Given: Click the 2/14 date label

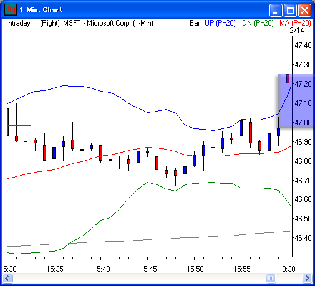Looking at the screenshot, I should point(297,31).
